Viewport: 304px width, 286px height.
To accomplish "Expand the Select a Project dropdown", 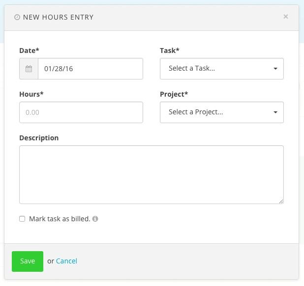I will point(216,112).
